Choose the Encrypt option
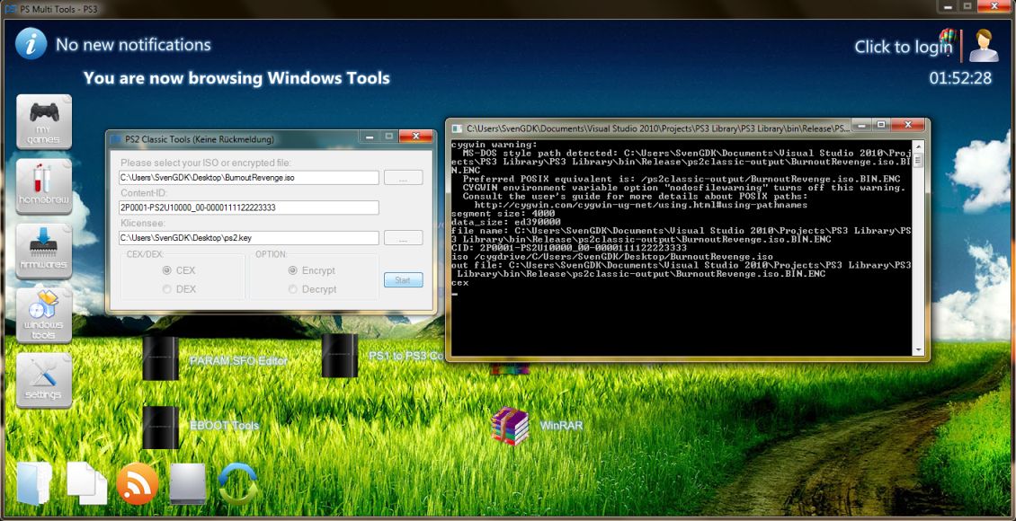This screenshot has width=1016, height=521. pyautogui.click(x=293, y=270)
